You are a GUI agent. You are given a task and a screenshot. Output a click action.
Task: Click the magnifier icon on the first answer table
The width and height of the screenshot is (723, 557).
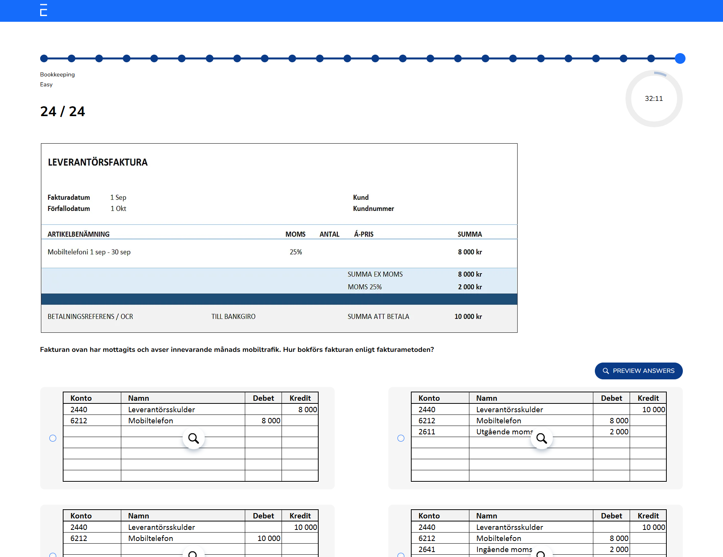pyautogui.click(x=194, y=439)
